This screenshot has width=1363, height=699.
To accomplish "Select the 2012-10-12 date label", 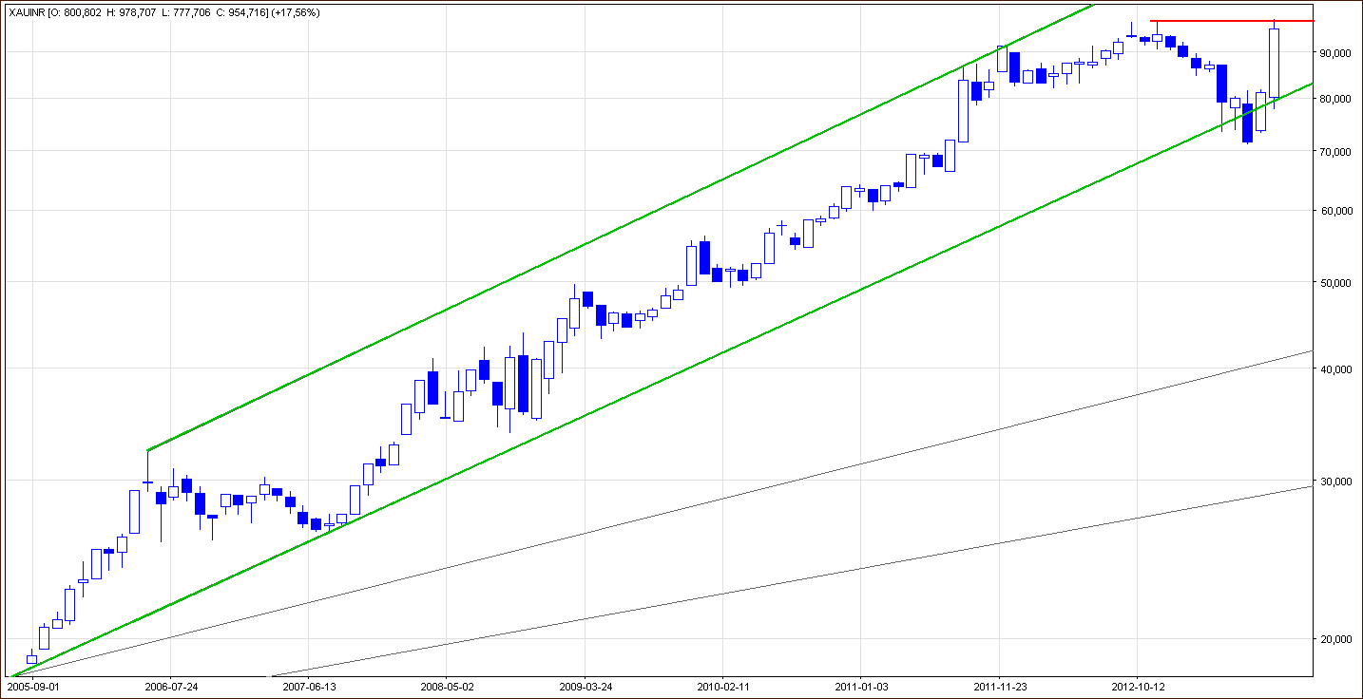I will 1138,686.
